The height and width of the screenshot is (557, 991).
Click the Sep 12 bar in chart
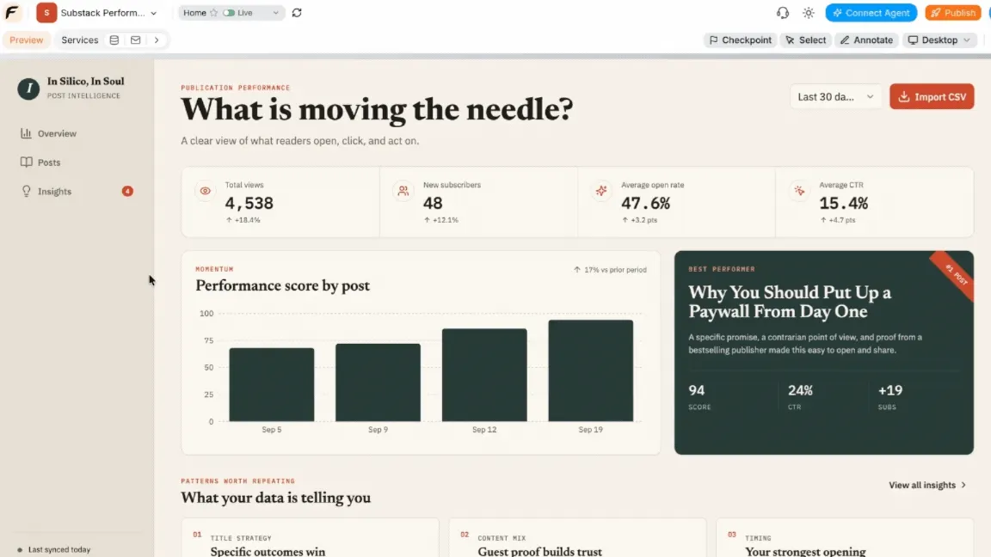tap(484, 375)
